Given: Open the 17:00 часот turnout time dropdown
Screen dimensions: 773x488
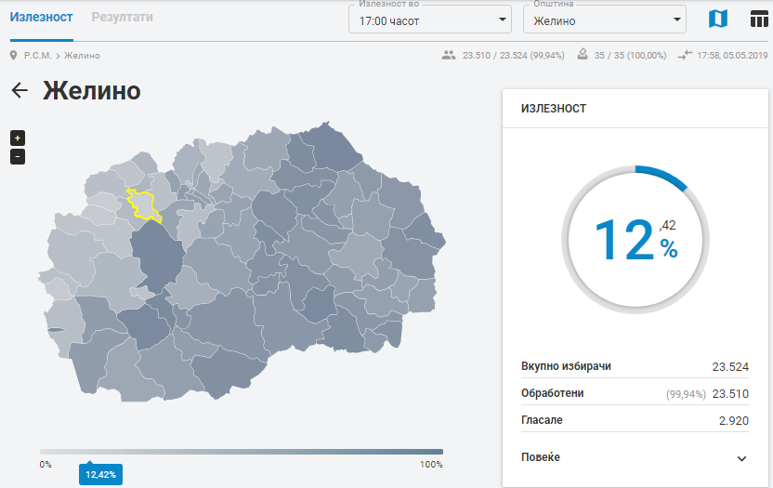Looking at the screenshot, I should click(430, 20).
